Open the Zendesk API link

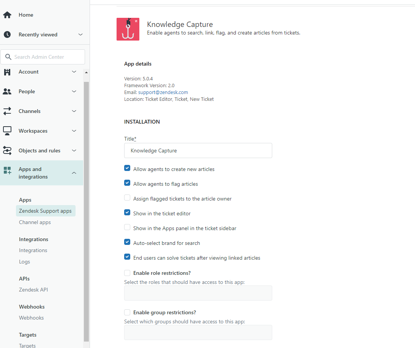click(x=33, y=290)
